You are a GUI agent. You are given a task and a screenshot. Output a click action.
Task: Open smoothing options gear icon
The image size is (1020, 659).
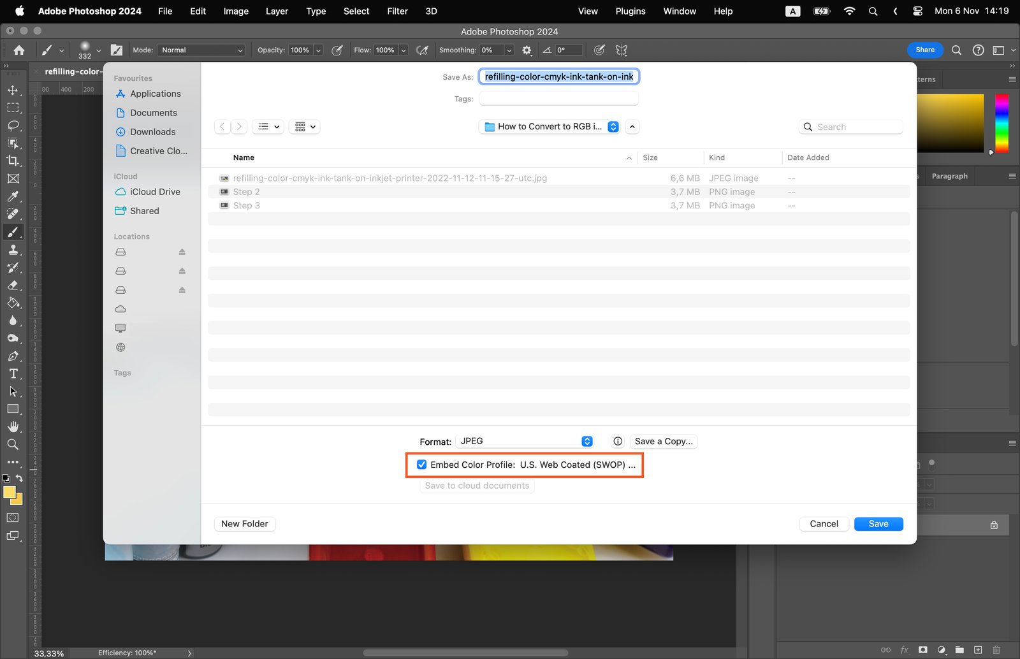pos(527,50)
